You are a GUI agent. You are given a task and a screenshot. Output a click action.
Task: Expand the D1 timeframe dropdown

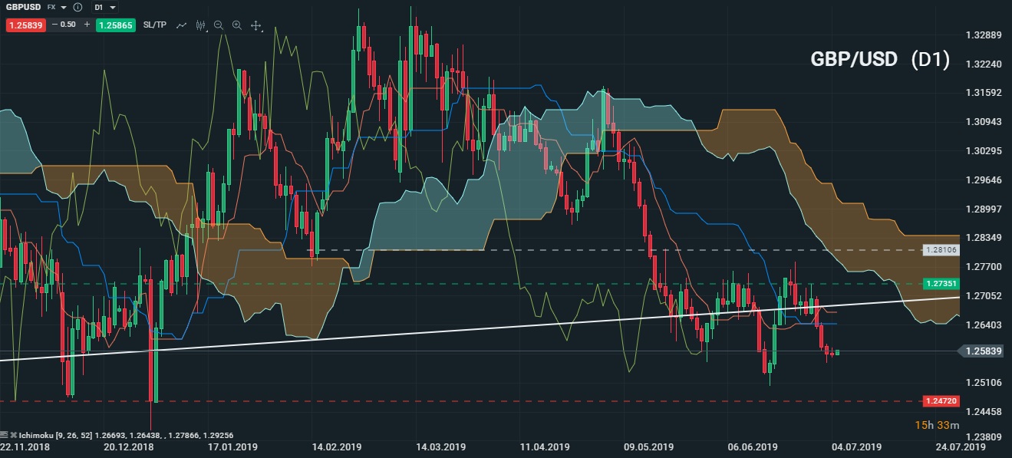[106, 7]
